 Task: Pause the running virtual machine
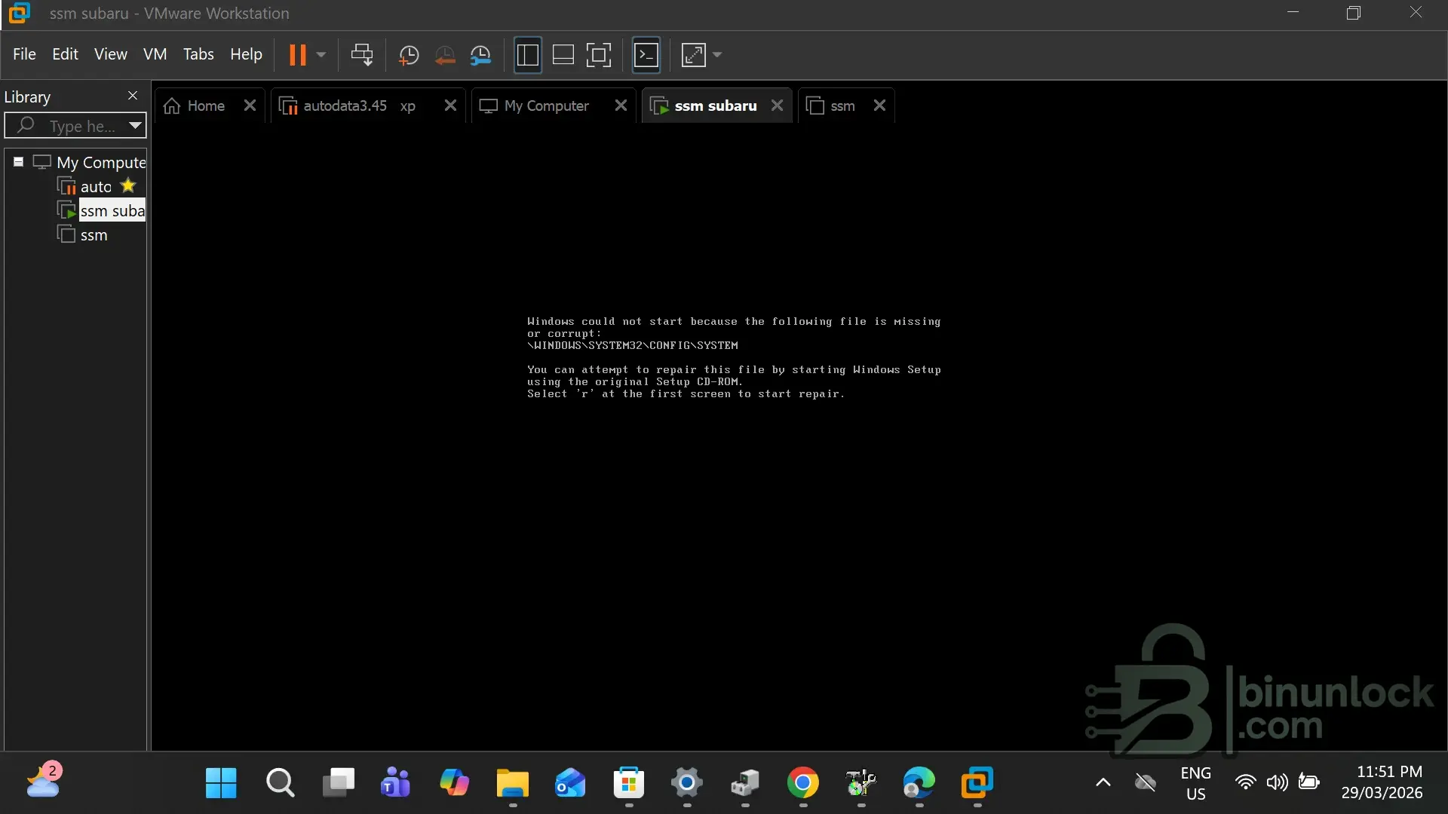[298, 55]
